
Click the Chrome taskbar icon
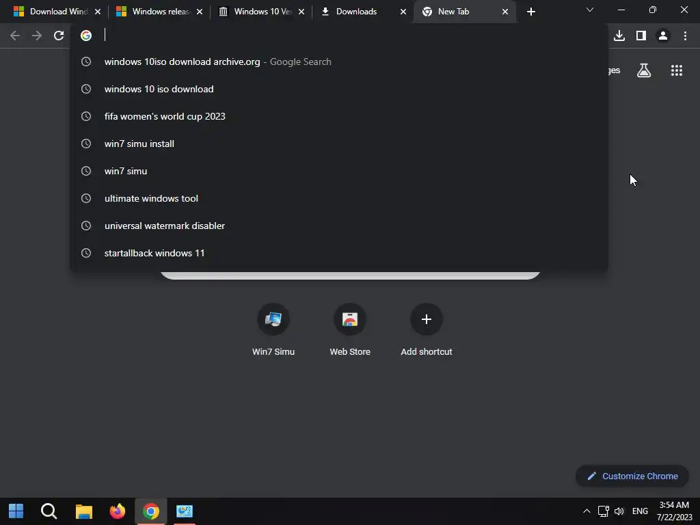[151, 511]
